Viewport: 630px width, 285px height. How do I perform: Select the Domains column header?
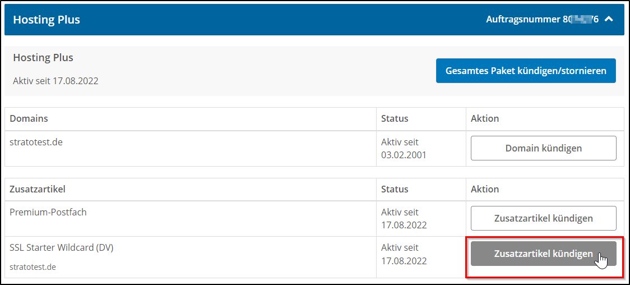pyautogui.click(x=29, y=118)
